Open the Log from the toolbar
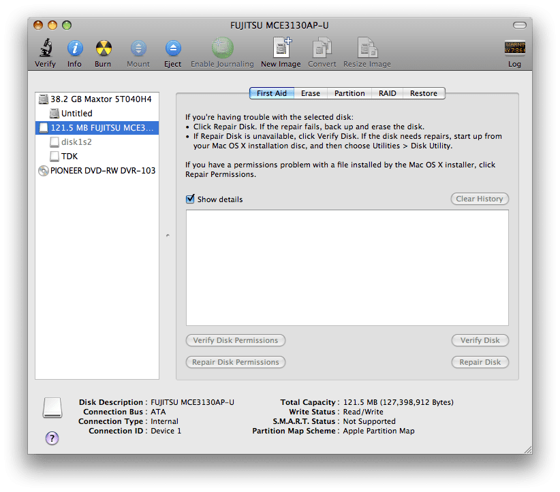Viewport: 560px width, 492px height. coord(514,48)
